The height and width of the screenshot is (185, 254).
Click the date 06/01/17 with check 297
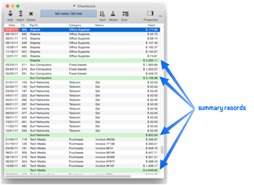click(x=12, y=104)
